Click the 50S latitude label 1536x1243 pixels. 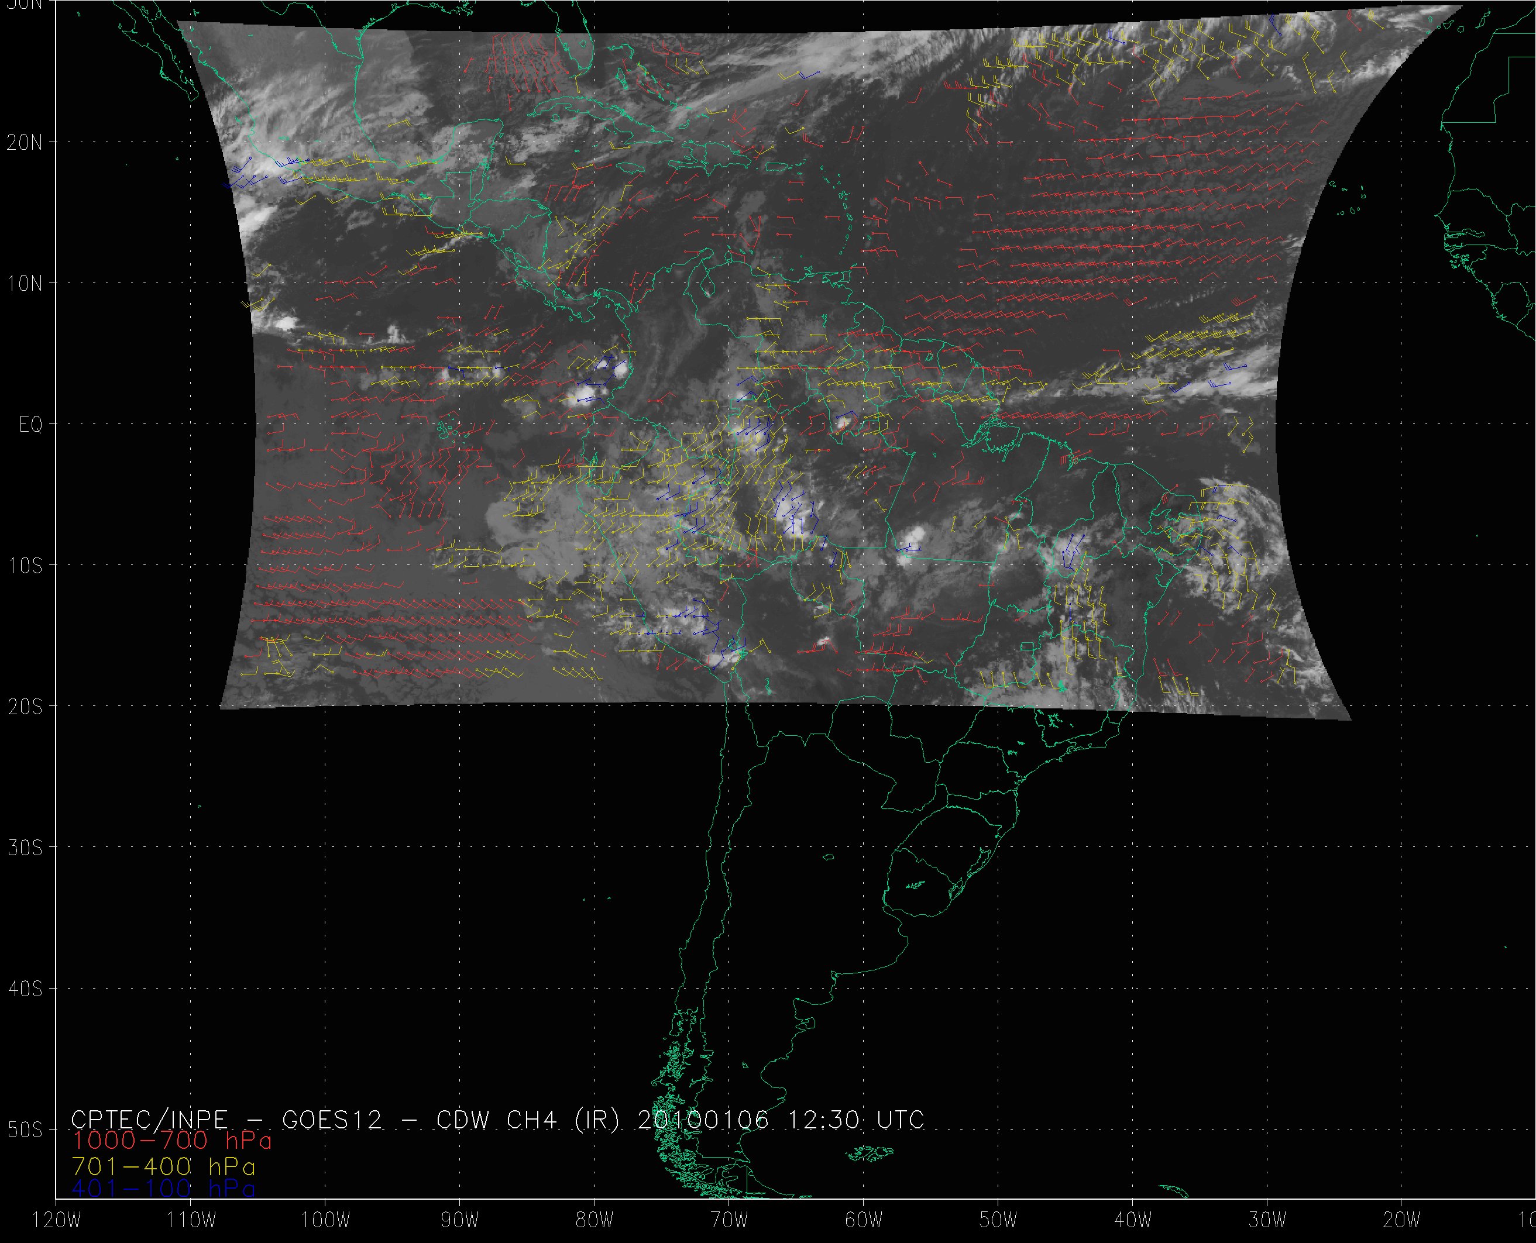coord(25,1130)
